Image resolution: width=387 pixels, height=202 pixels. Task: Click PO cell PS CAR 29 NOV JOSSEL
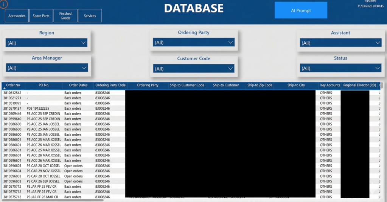pyautogui.click(x=44, y=171)
